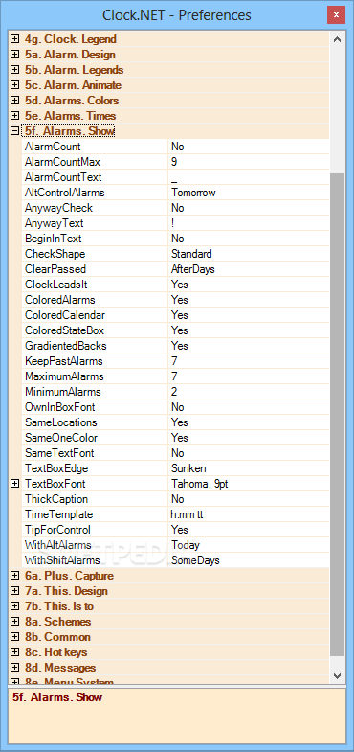Edit the KeepPastAlarms value

[249, 361]
